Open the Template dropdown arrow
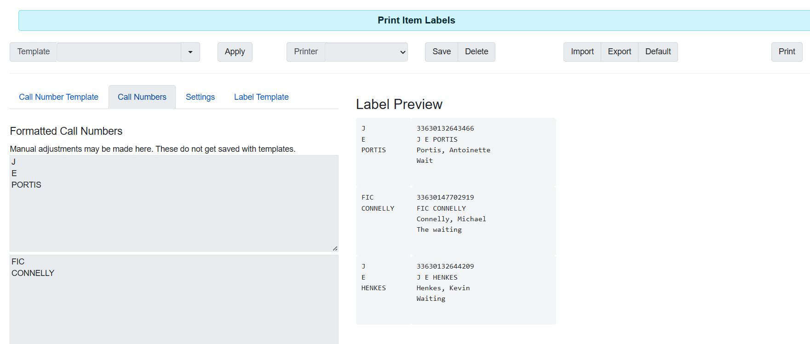Screen dimensions: 810x344 190,52
